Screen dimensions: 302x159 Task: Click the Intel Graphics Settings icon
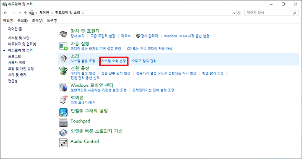pos(63,112)
